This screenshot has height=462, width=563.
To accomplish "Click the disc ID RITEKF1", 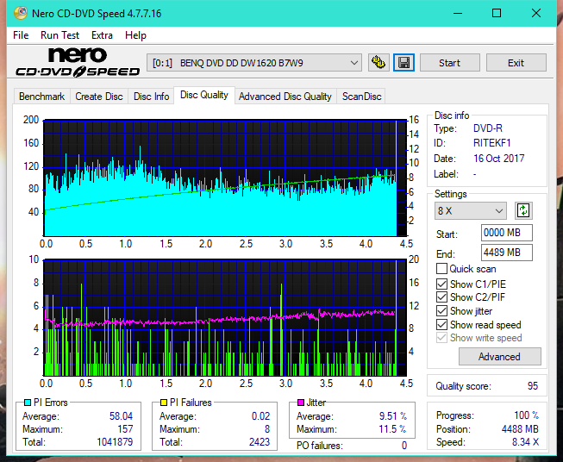I will [x=491, y=143].
